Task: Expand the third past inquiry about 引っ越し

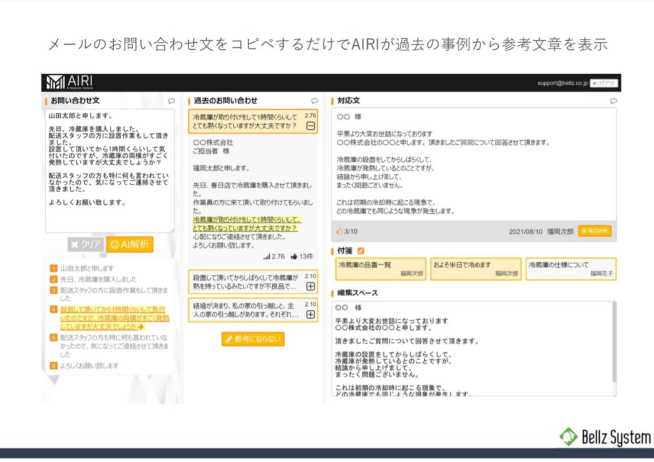Action: pos(310,314)
